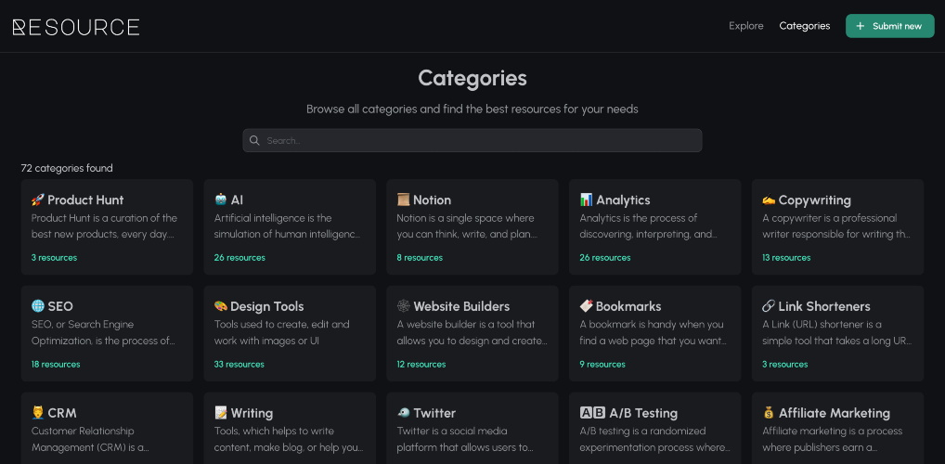
Task: Click '3 resources' under Product Hunt
Action: click(x=54, y=258)
